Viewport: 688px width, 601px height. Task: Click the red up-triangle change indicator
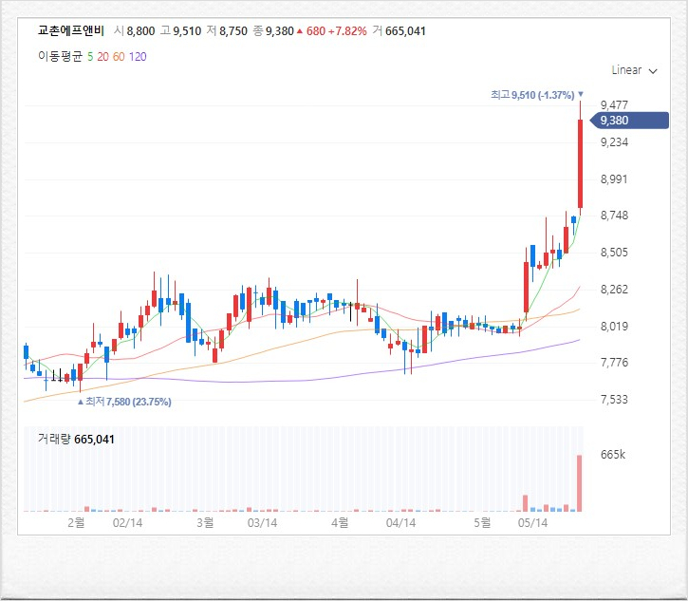click(x=300, y=31)
